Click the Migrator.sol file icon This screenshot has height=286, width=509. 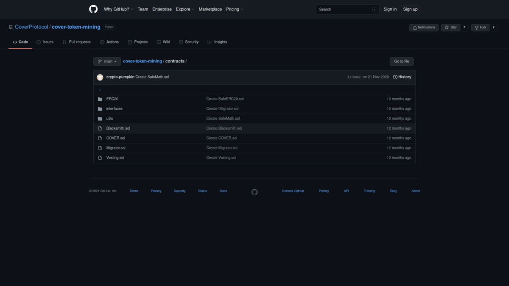coord(100,148)
